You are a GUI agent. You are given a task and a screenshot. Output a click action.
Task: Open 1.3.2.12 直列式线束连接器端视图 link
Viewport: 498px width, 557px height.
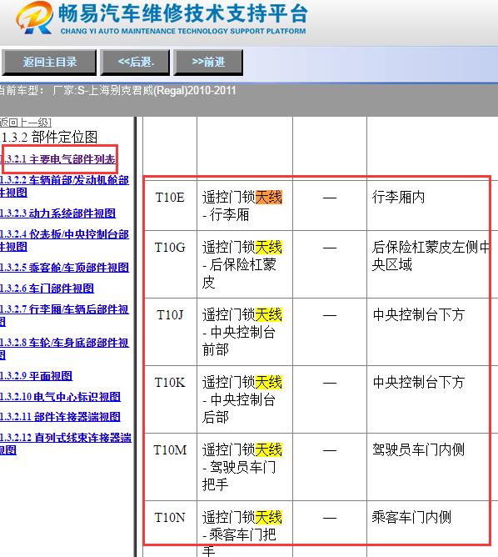click(x=66, y=444)
